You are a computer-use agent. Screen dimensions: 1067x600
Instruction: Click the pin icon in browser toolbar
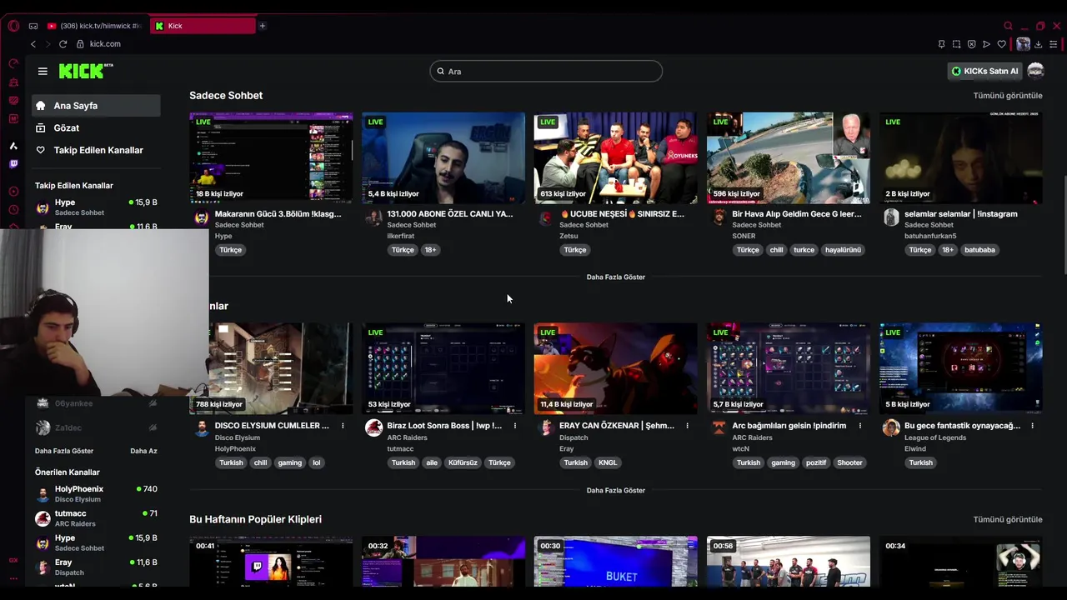(x=941, y=44)
